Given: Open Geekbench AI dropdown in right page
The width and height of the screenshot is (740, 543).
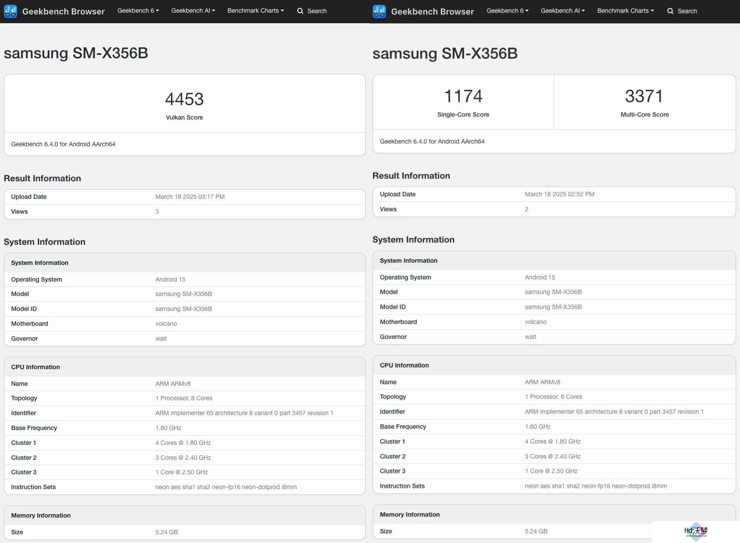Looking at the screenshot, I should click(563, 11).
